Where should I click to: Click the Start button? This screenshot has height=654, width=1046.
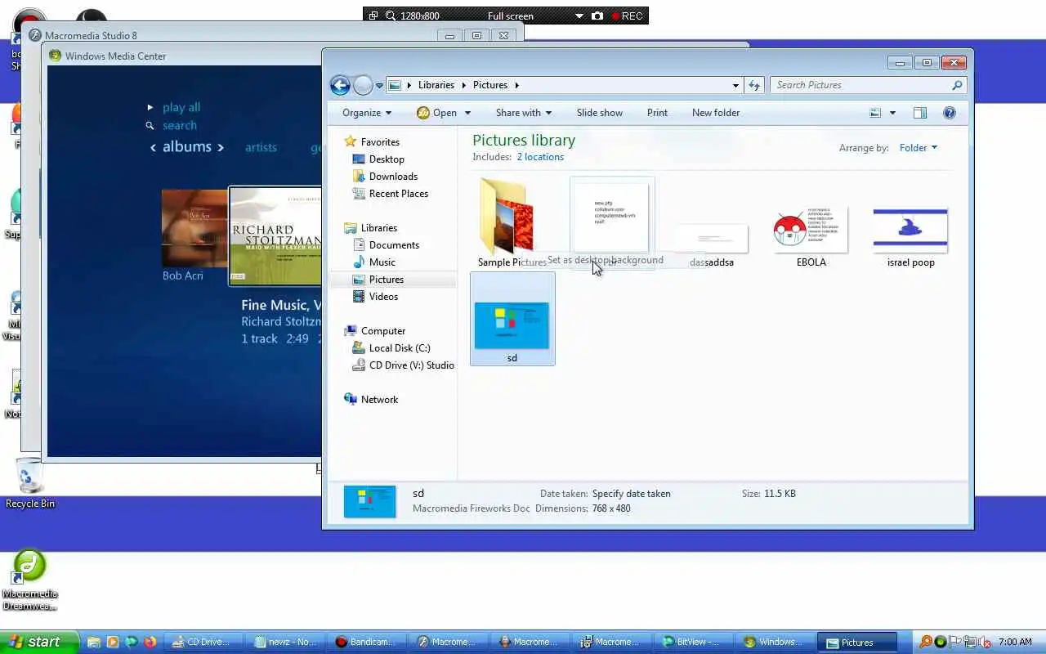coord(39,642)
